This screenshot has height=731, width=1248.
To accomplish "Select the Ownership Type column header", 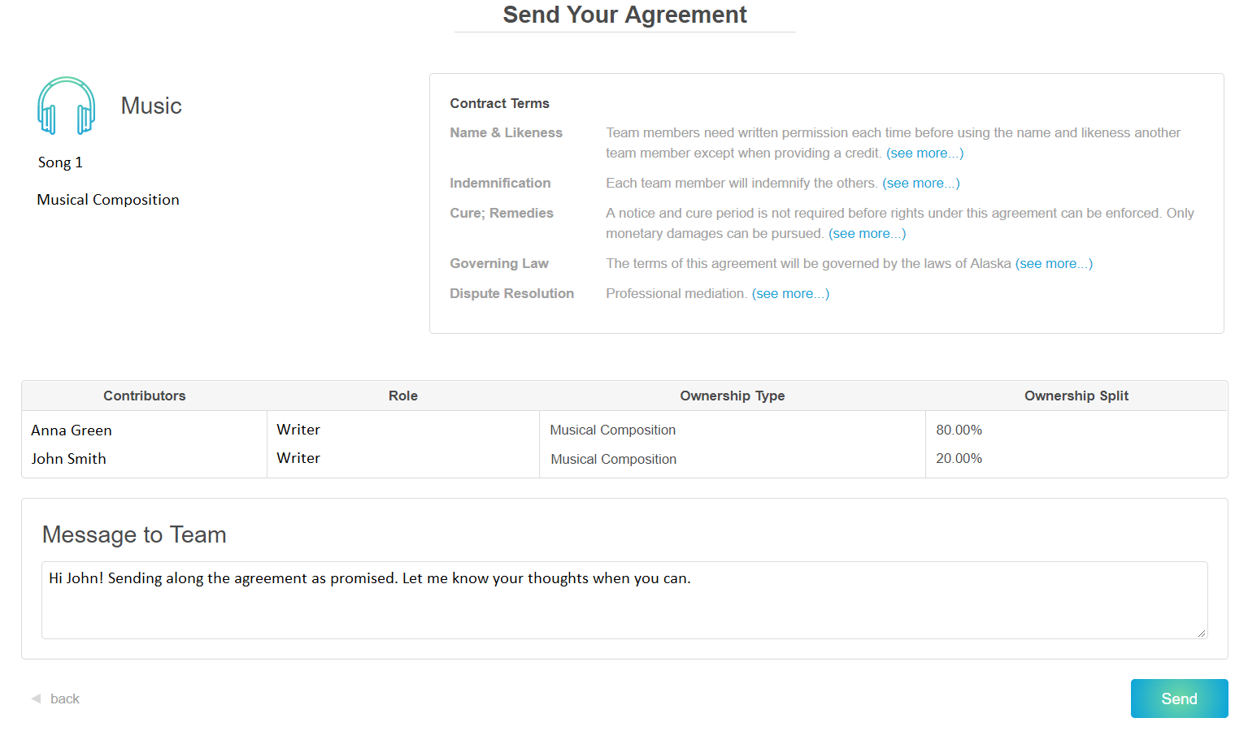I will (x=732, y=396).
